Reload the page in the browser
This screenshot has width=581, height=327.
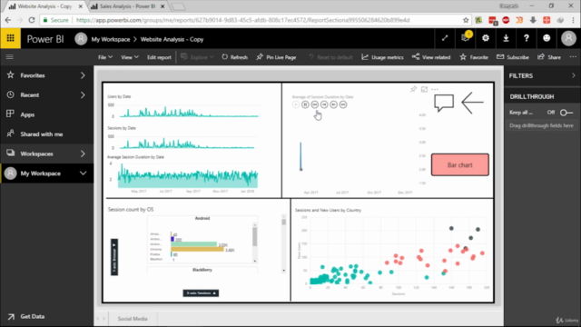32,20
